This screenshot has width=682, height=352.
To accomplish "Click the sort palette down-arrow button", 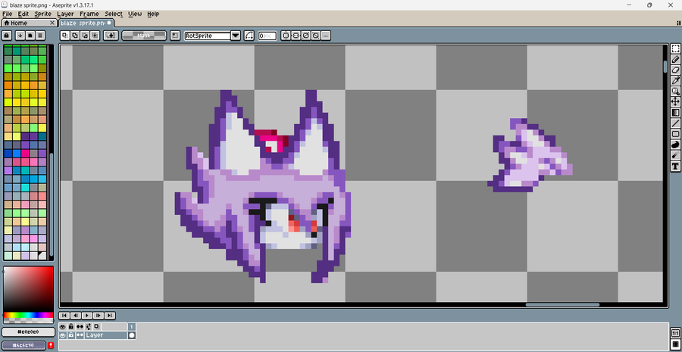I will click(x=20, y=35).
